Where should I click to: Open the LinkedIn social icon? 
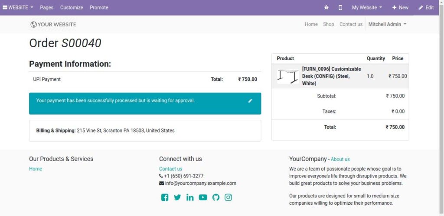[x=190, y=197]
